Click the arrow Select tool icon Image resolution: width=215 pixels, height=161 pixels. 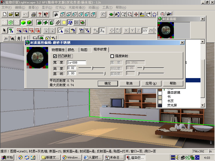click(x=5, y=31)
